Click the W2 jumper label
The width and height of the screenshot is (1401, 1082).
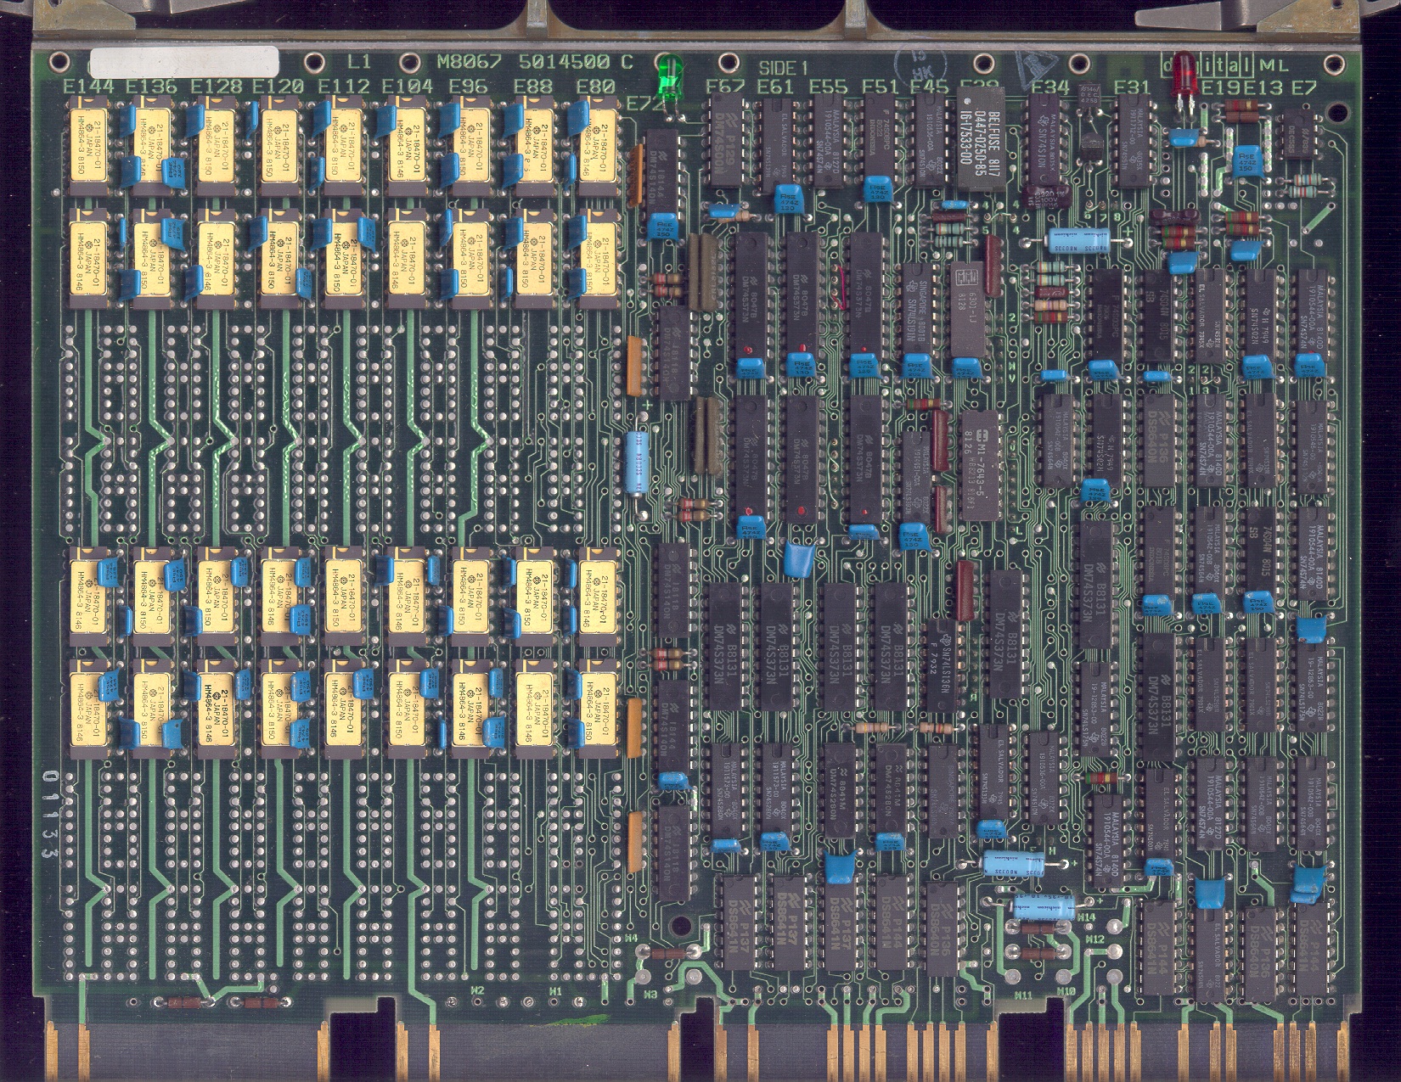coord(476,990)
